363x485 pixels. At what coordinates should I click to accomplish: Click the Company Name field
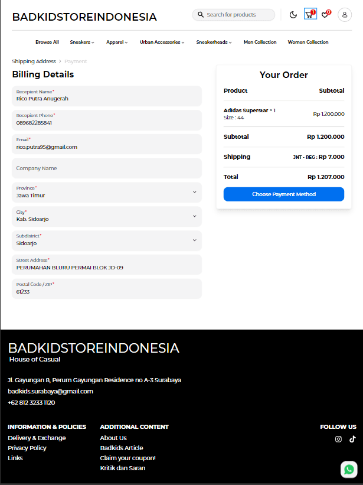107,168
